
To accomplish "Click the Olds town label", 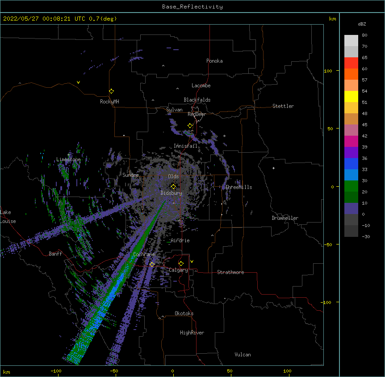I will tap(173, 176).
